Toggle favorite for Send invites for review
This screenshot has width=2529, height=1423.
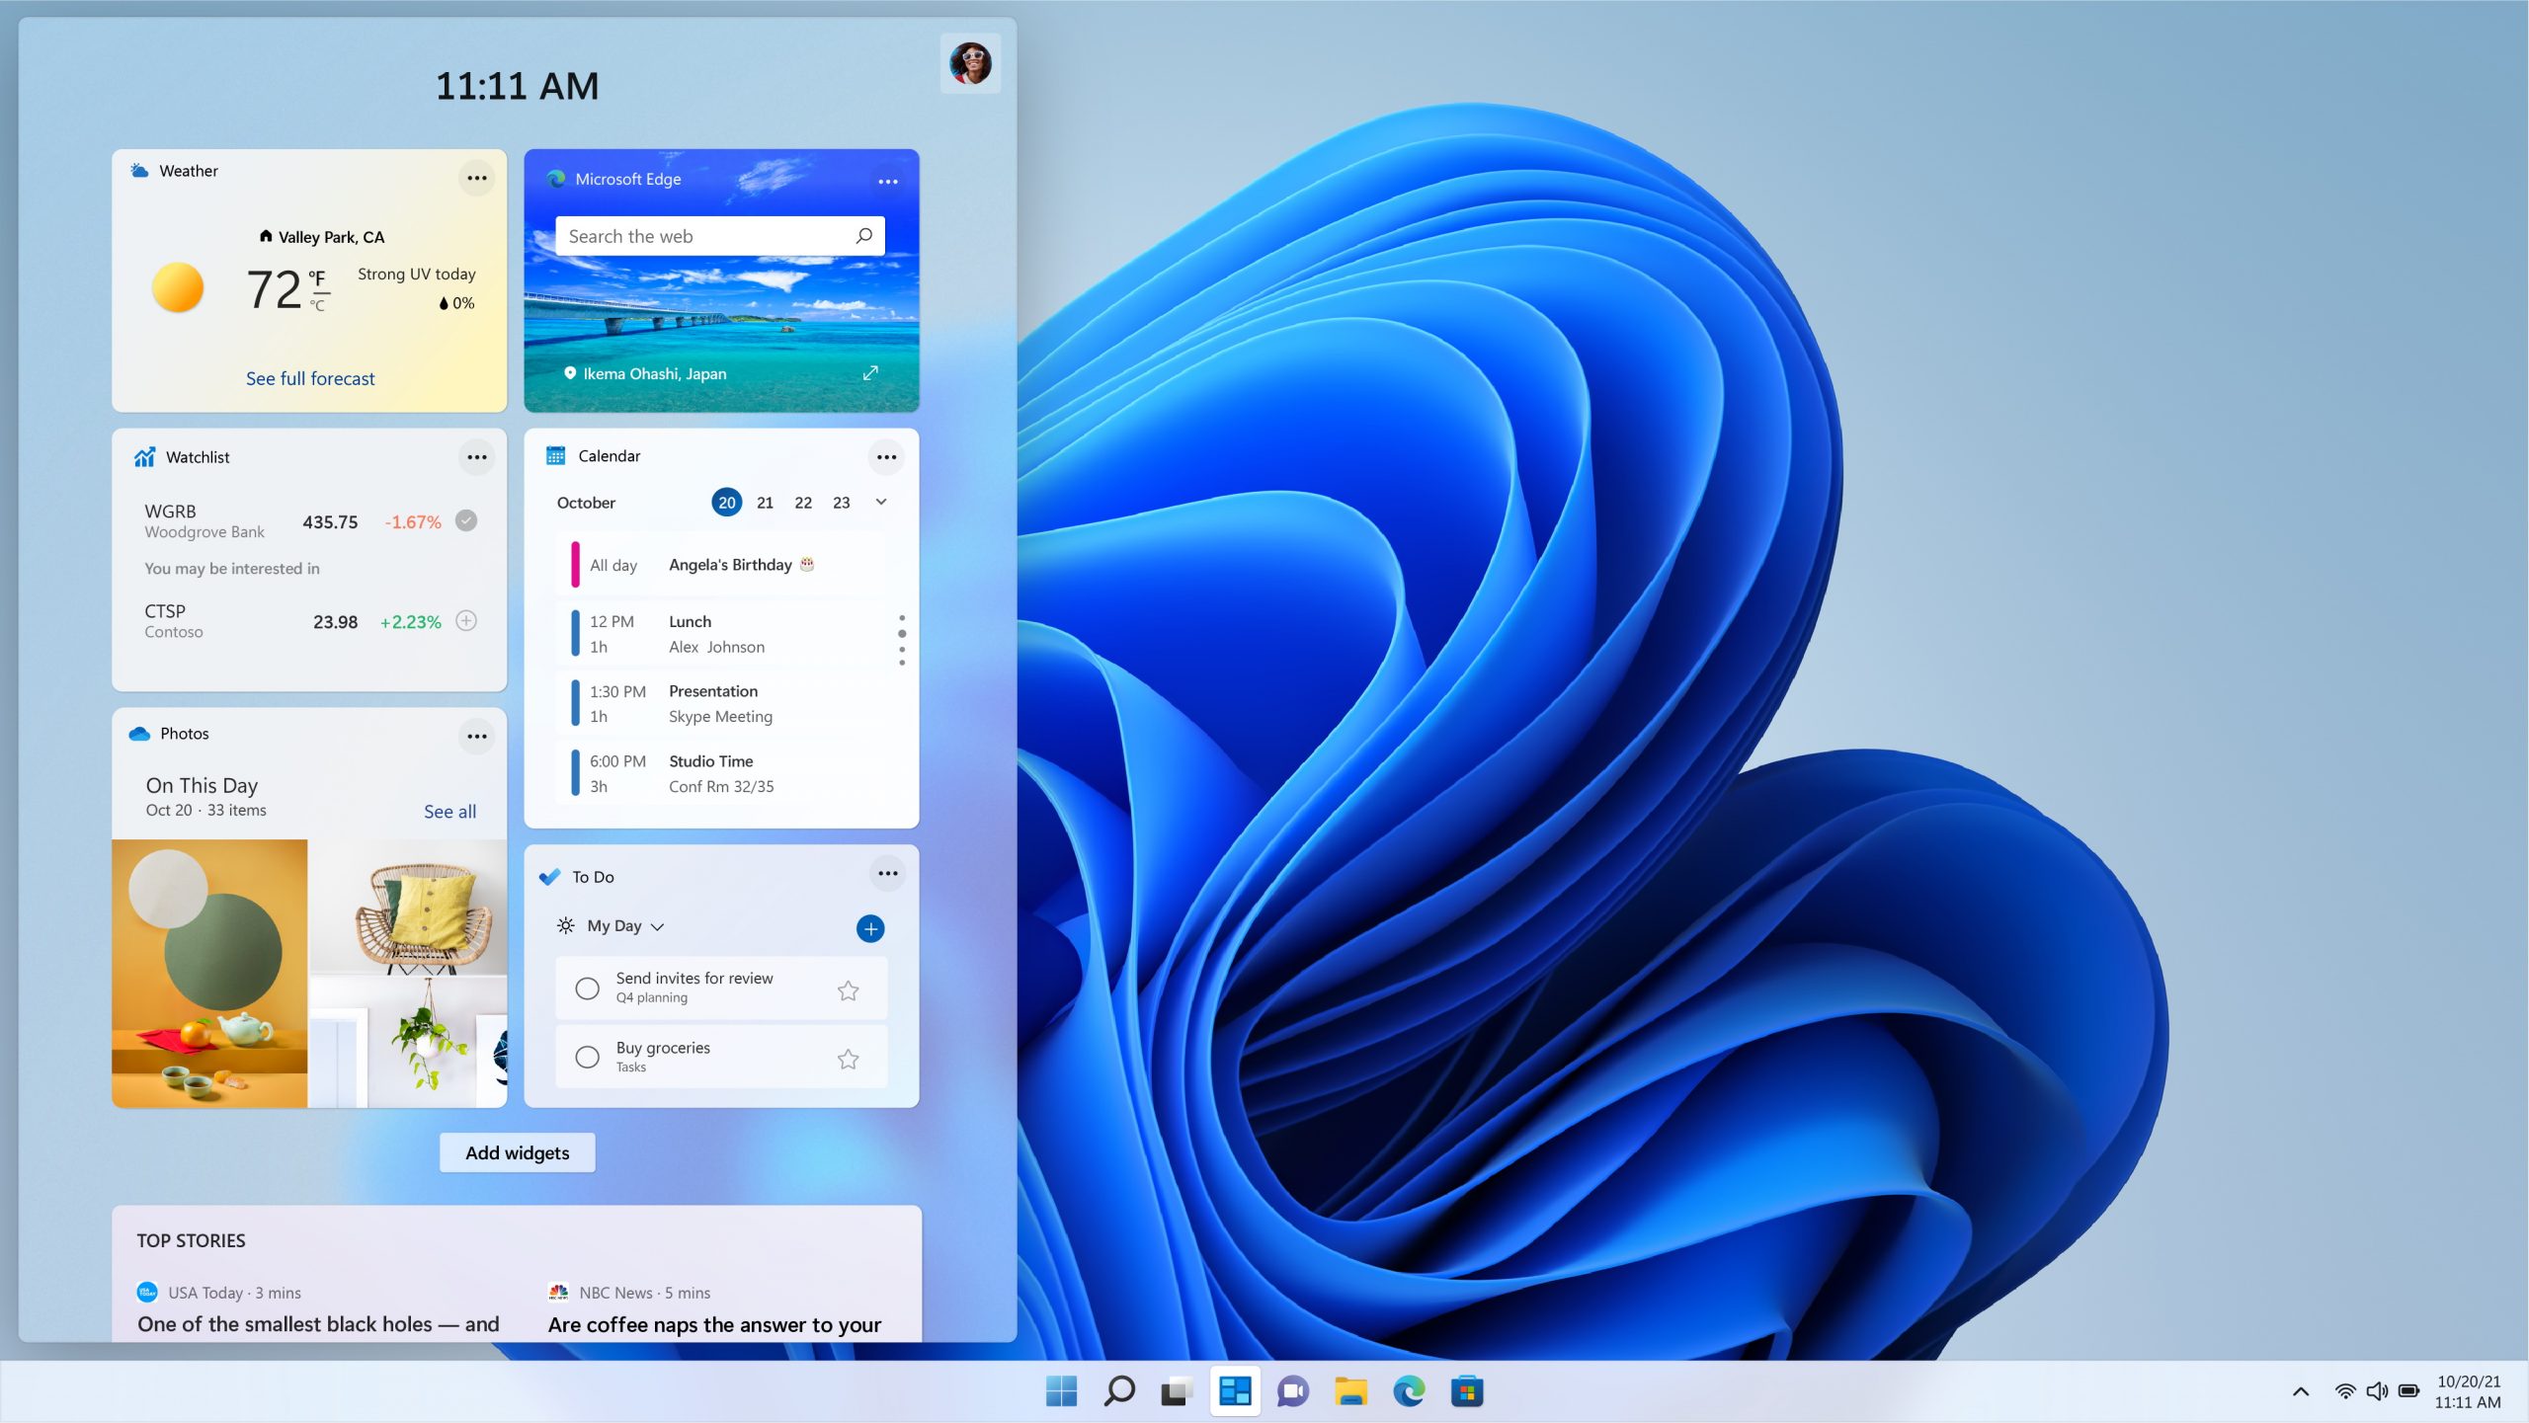850,988
